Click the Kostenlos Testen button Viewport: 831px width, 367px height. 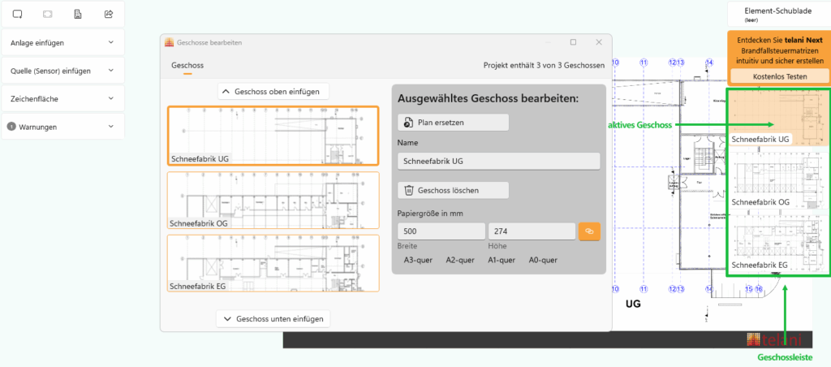(x=778, y=76)
